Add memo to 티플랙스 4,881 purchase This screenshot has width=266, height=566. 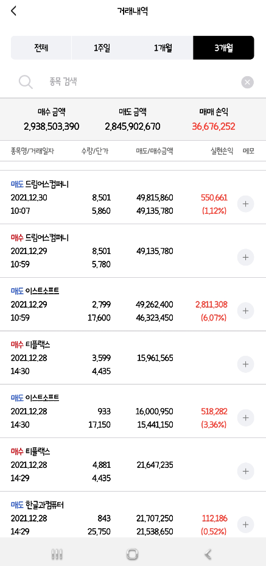click(x=245, y=471)
